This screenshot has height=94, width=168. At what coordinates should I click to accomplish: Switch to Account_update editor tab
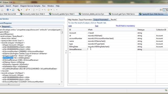point(63,14)
